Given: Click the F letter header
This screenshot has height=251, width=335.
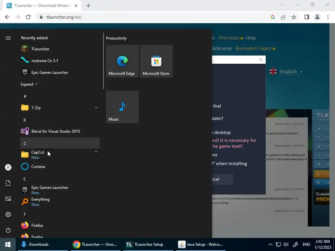Looking at the screenshot, I should 60,214.
